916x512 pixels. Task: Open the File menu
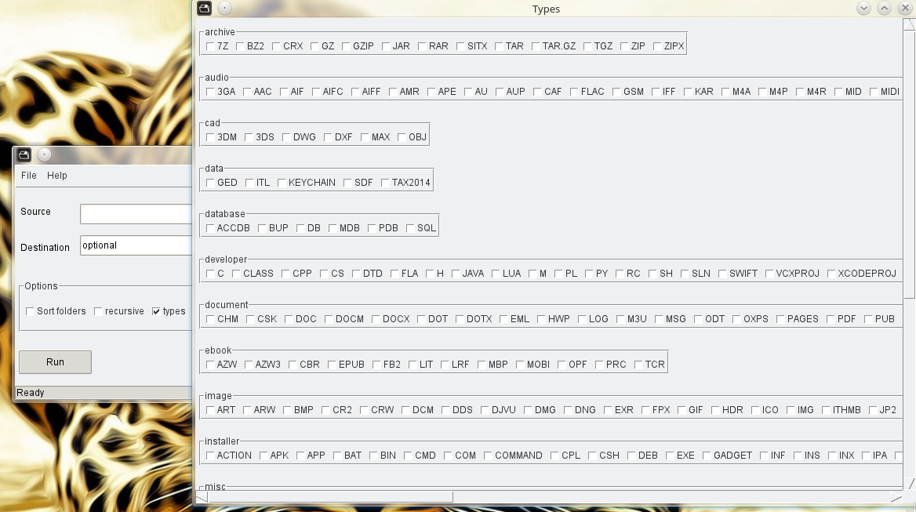tap(28, 176)
